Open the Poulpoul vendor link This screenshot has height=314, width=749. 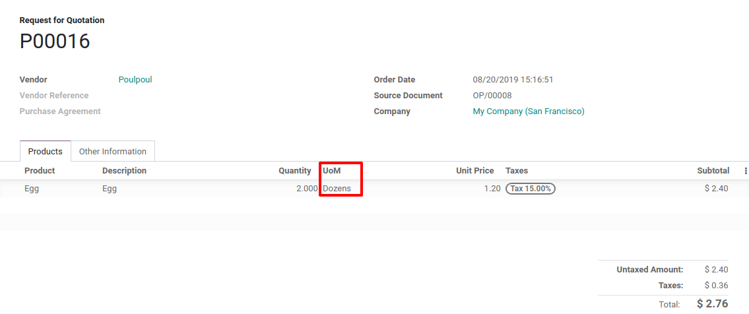[135, 80]
